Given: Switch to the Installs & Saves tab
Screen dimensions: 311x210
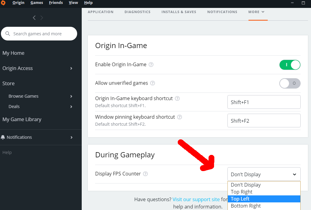Looking at the screenshot, I should (179, 12).
